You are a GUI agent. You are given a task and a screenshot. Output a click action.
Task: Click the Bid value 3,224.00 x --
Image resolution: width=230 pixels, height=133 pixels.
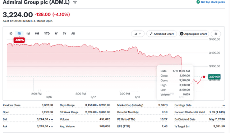click(x=45, y=119)
